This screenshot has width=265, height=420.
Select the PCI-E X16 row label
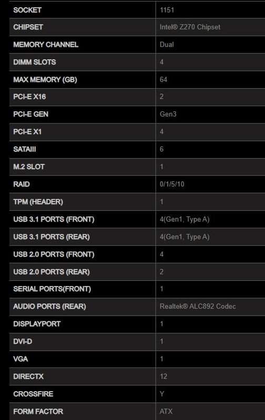(x=29, y=97)
